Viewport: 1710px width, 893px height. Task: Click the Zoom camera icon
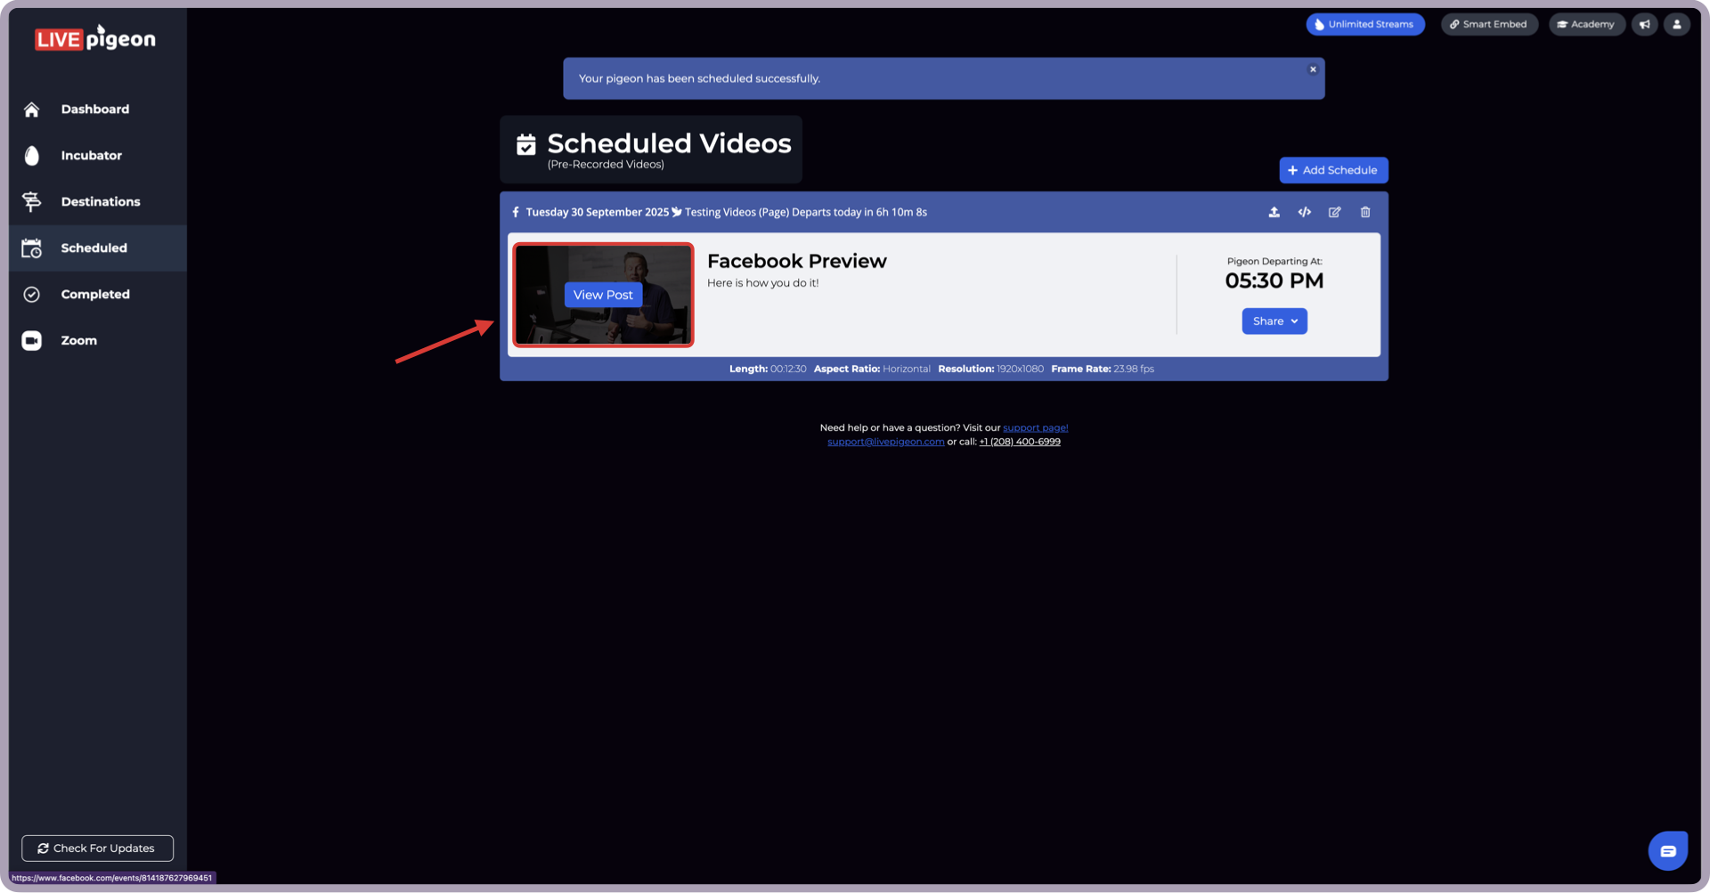(32, 341)
